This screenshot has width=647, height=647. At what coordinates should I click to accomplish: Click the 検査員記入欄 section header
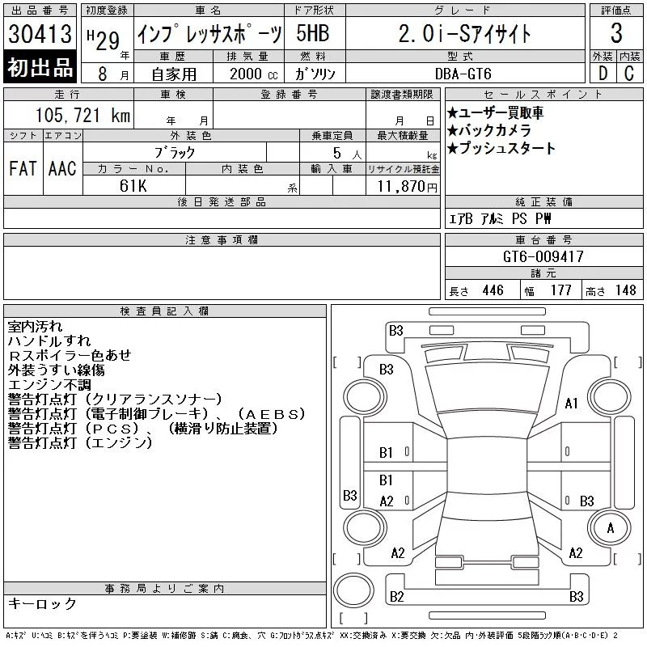click(165, 311)
